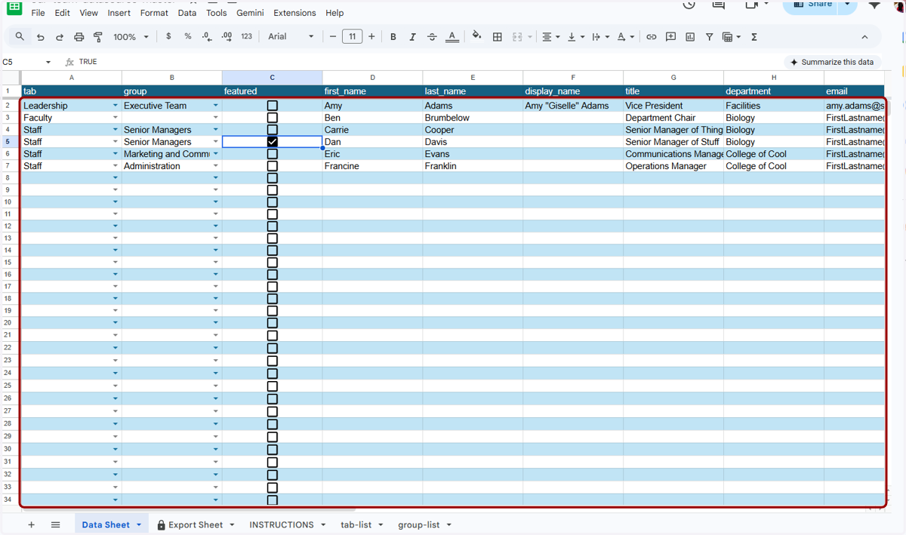Collapse the toolbar with the up chevron
Image resolution: width=906 pixels, height=535 pixels.
coord(865,36)
